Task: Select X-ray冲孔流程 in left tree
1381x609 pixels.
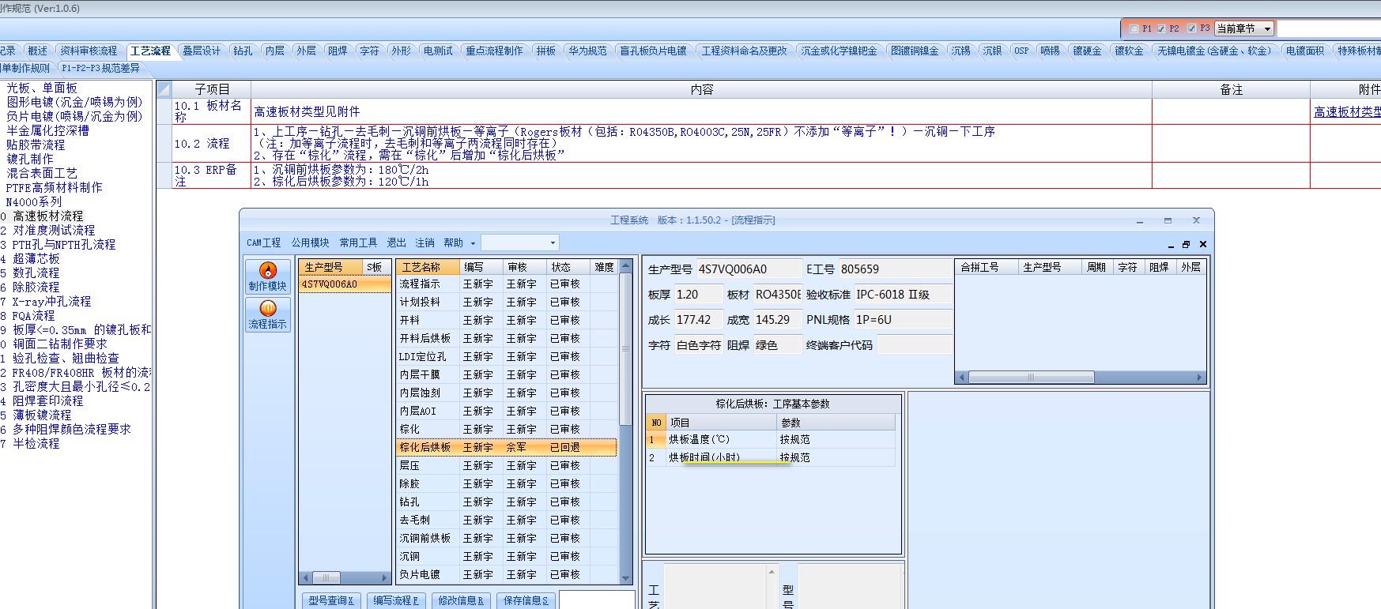Action: 51,301
